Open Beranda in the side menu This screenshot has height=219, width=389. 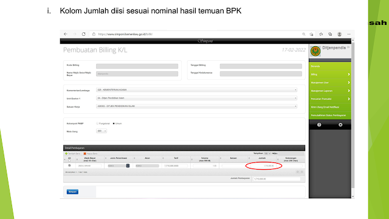tap(330, 66)
